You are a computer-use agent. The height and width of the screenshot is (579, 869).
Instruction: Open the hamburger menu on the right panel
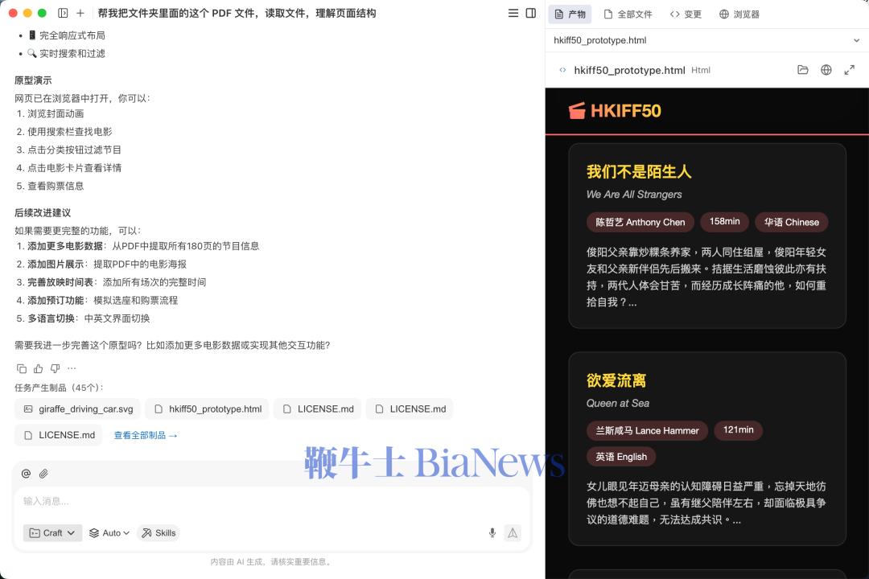(513, 13)
